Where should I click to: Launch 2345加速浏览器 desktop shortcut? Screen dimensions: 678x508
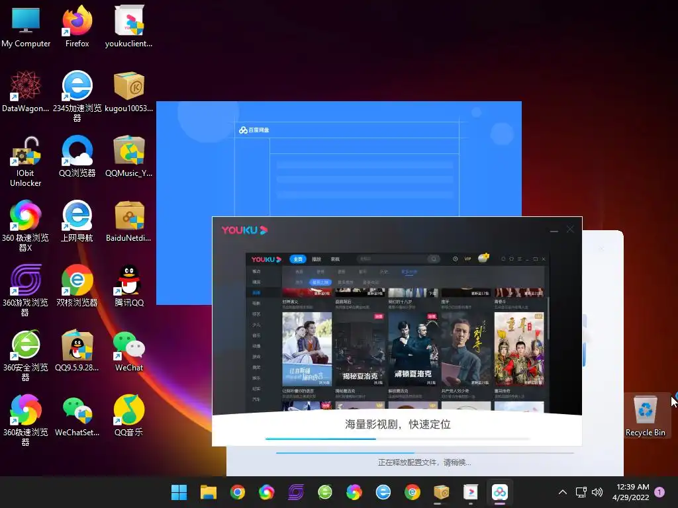pyautogui.click(x=77, y=96)
